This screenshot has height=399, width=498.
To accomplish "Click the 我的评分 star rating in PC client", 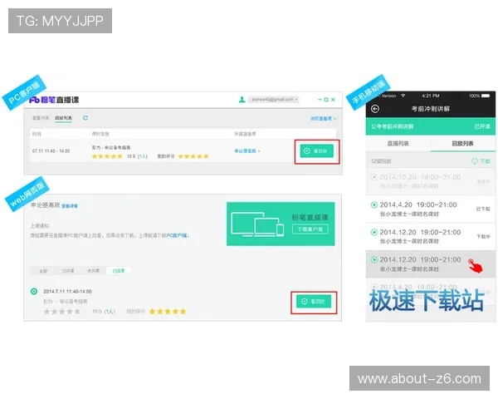I will [193, 156].
